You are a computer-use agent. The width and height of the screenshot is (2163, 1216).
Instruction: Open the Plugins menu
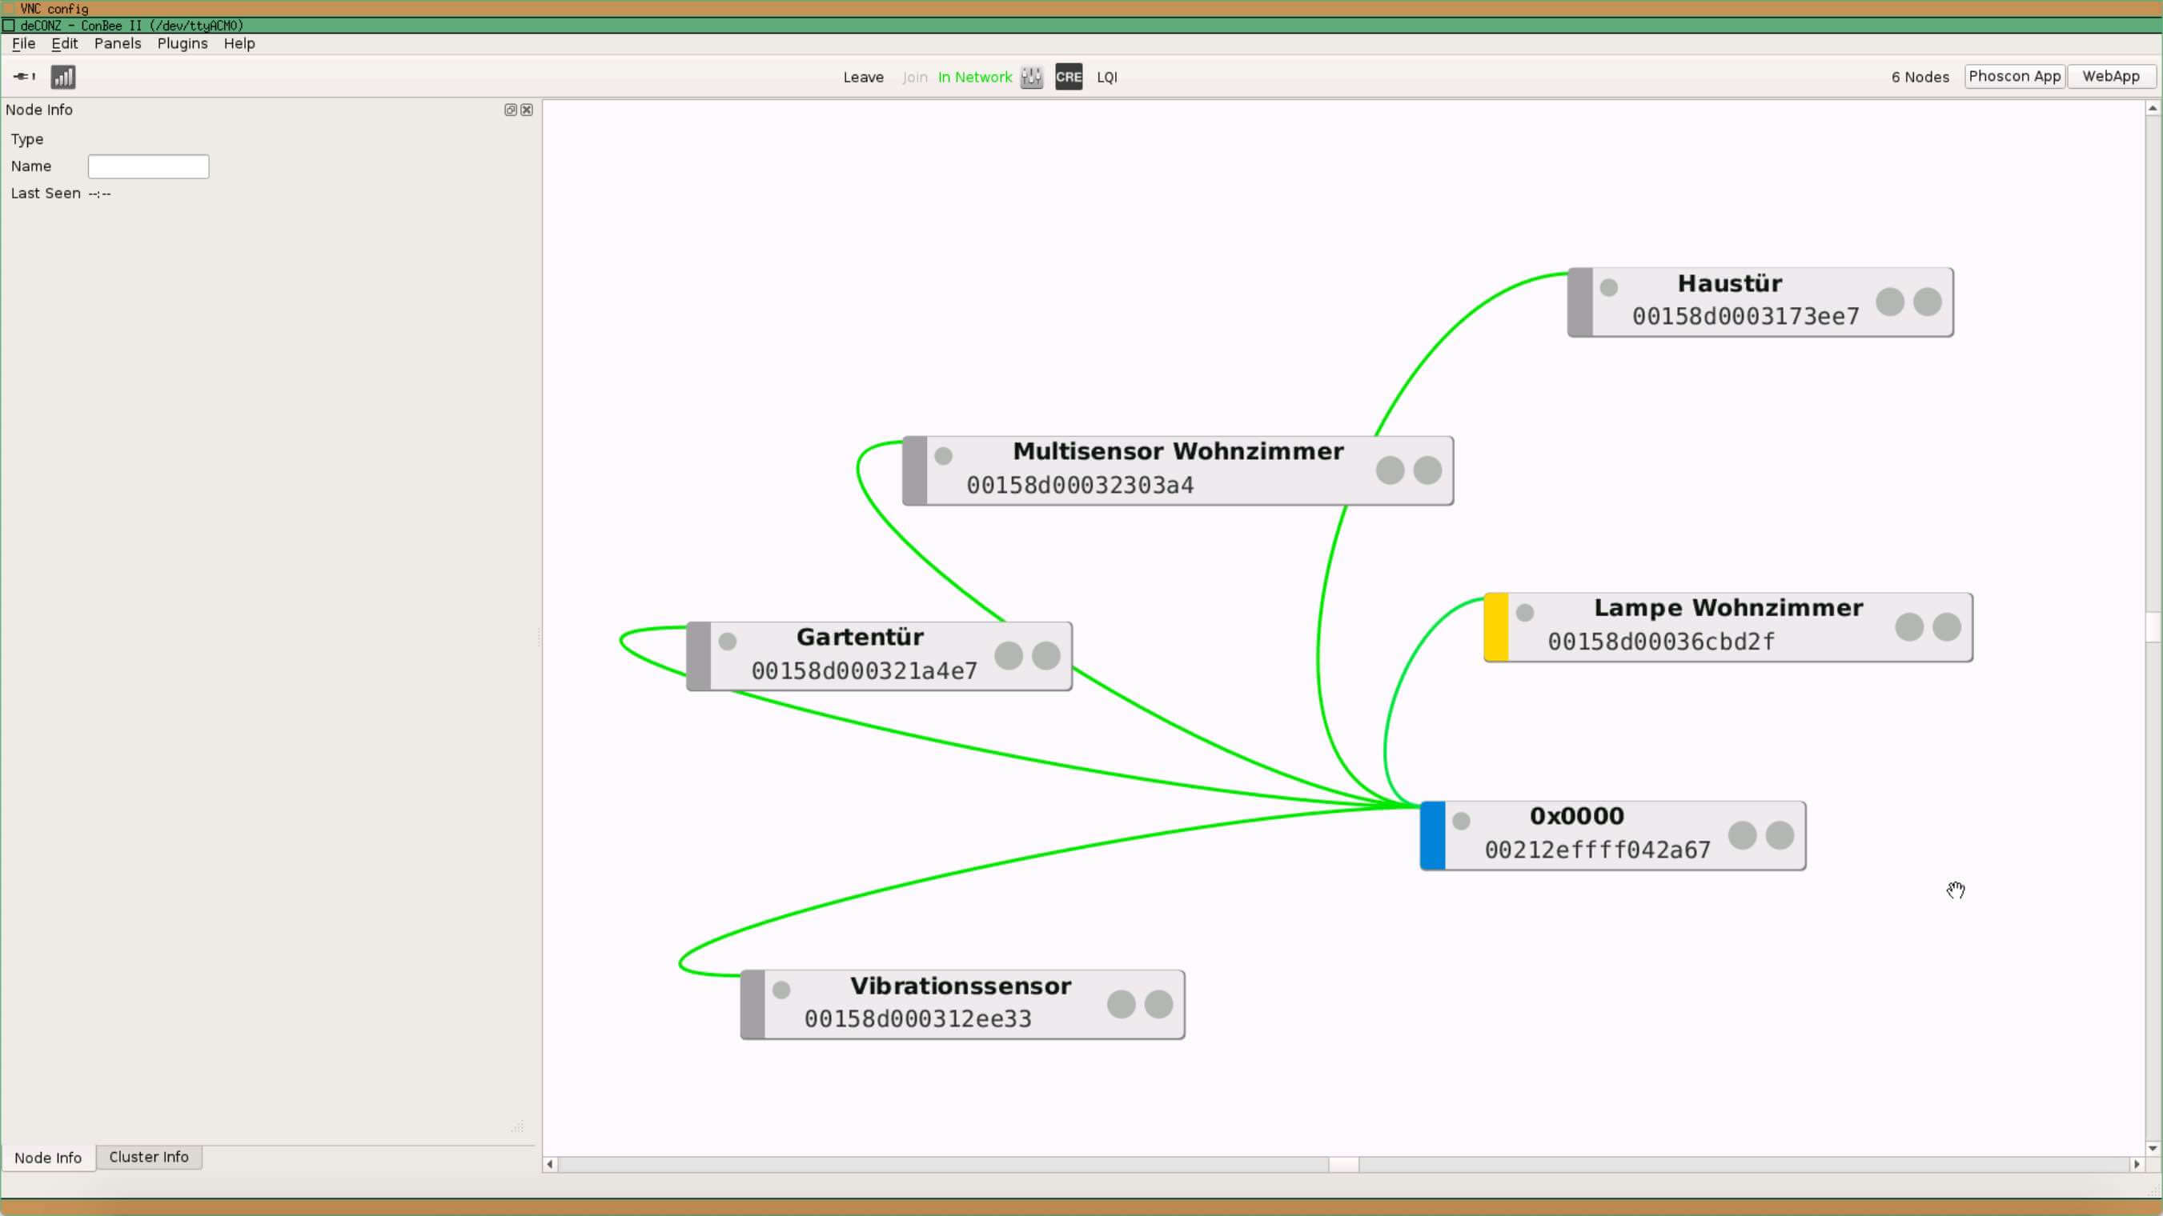tap(183, 44)
